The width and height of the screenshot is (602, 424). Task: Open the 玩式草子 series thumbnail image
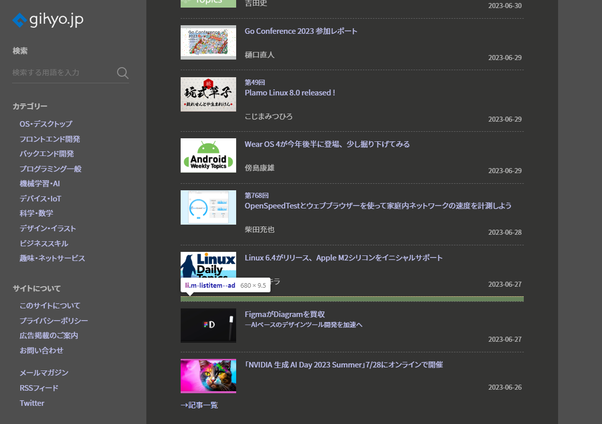(208, 94)
